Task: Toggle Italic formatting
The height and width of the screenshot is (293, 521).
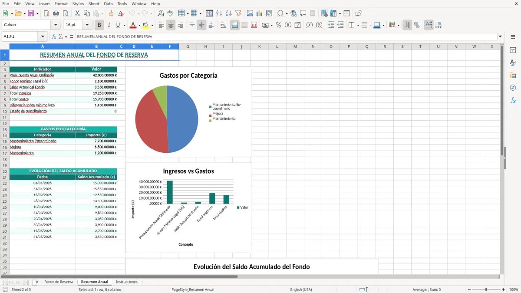Action: coord(109,25)
